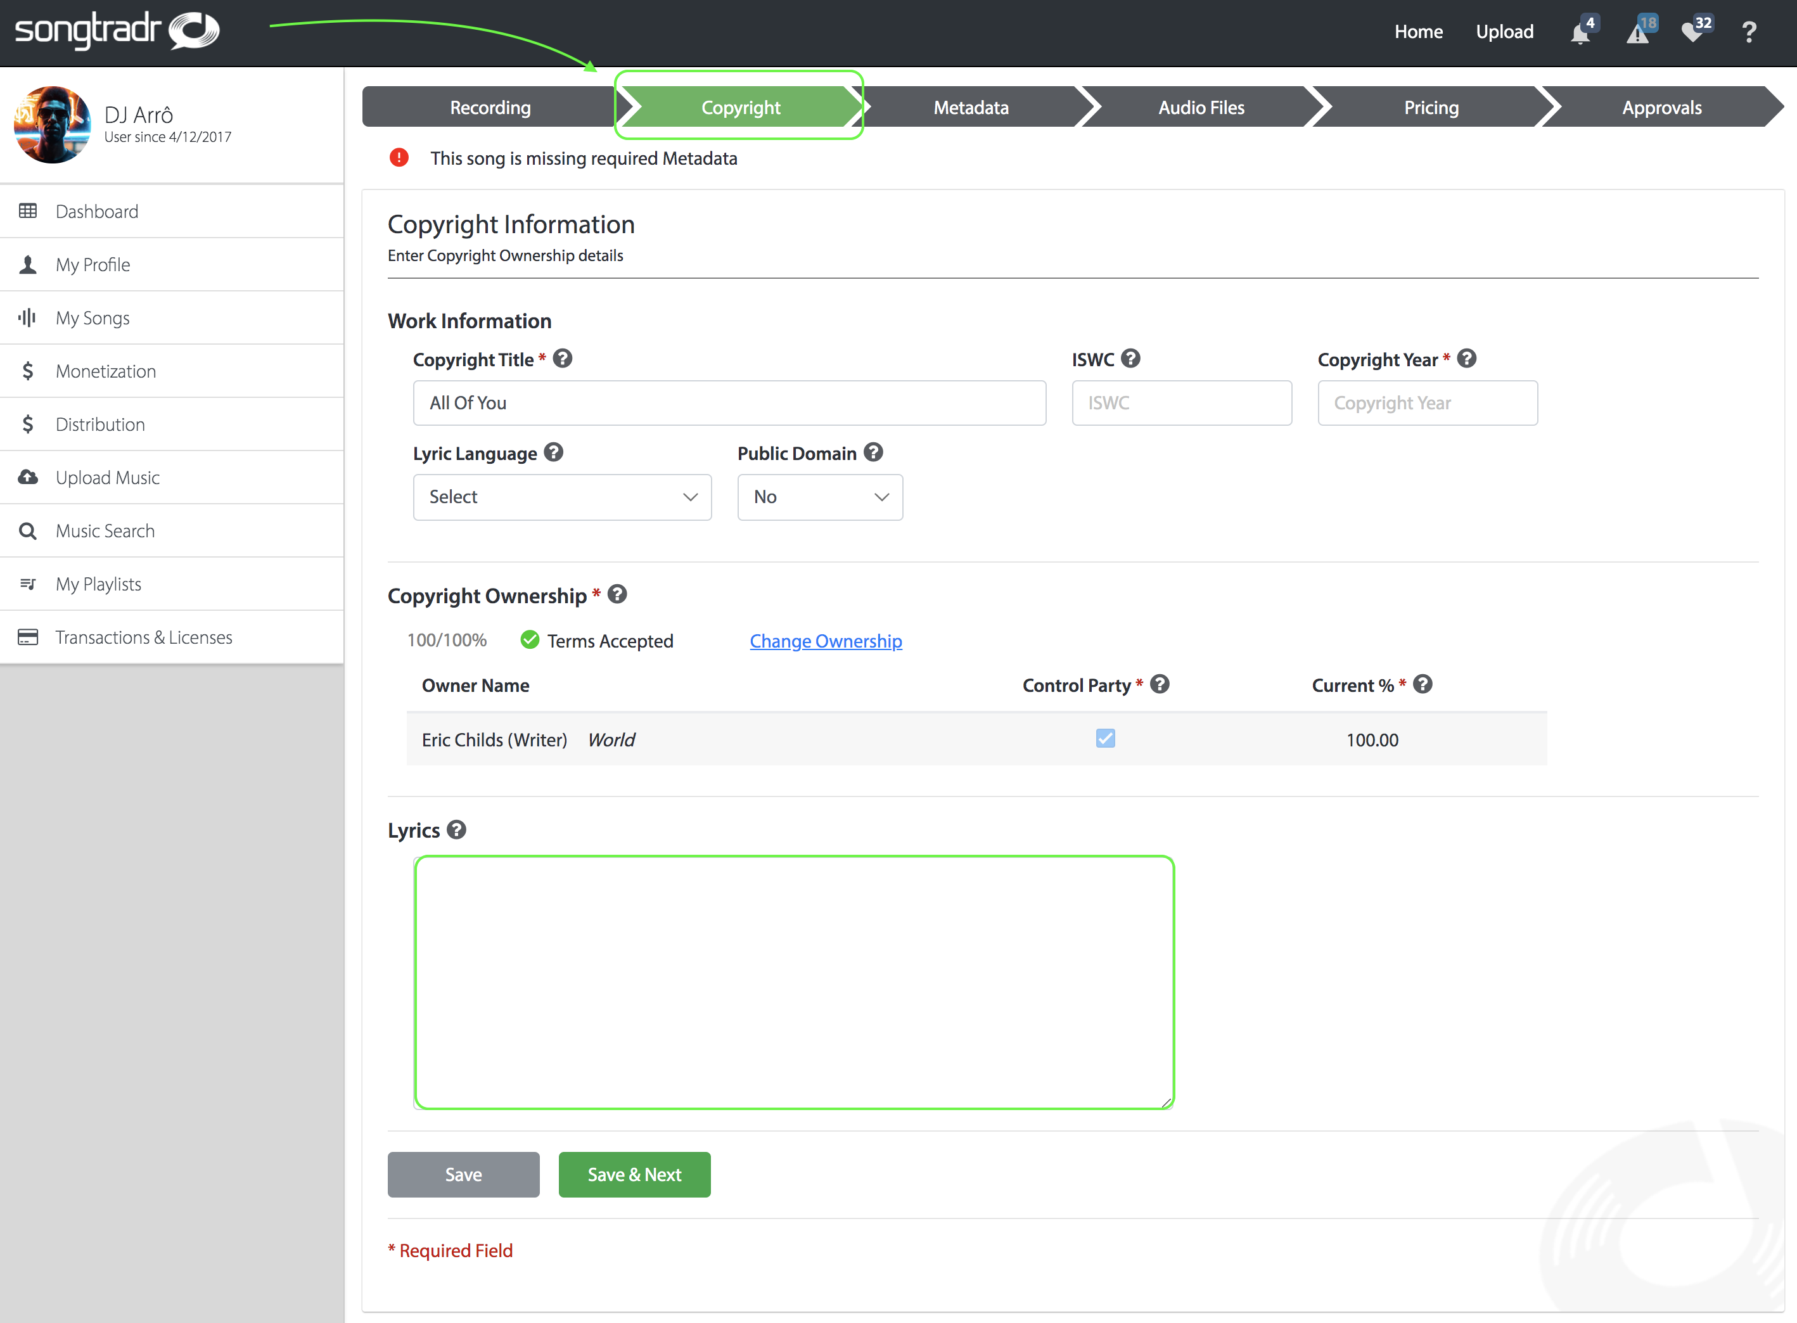This screenshot has height=1323, width=1797.
Task: View My Playlists
Action: pos(98,583)
